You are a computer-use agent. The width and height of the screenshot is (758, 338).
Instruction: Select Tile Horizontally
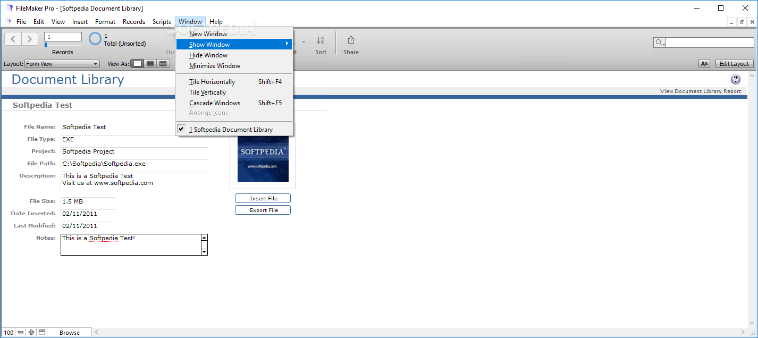pyautogui.click(x=234, y=82)
